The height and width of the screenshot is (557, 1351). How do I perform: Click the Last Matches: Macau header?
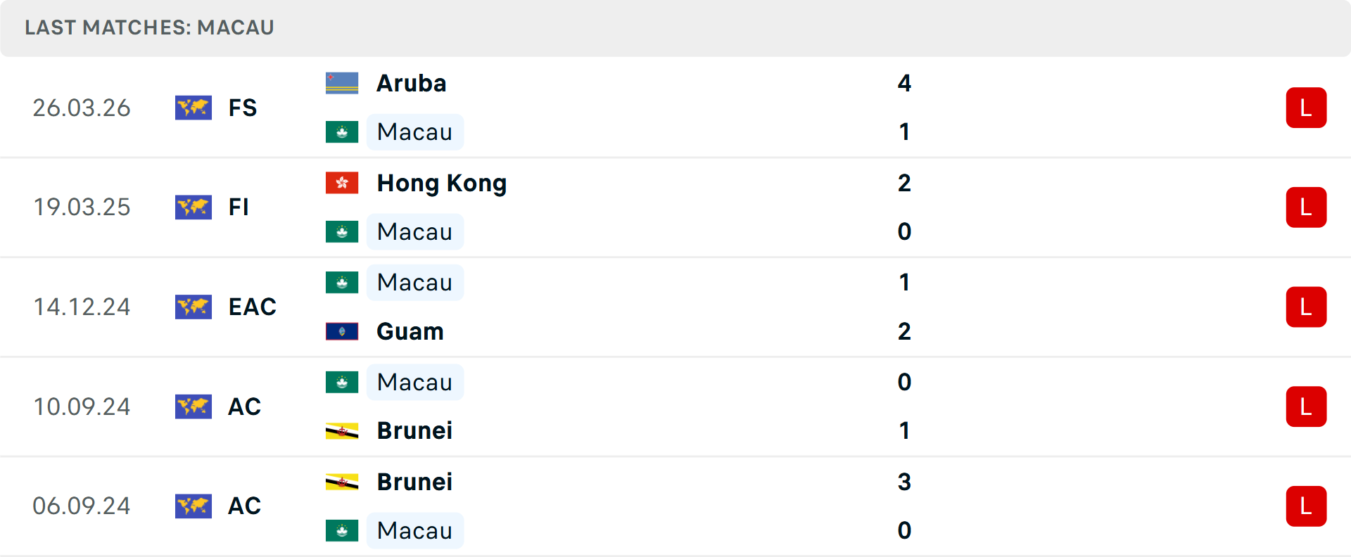(149, 27)
